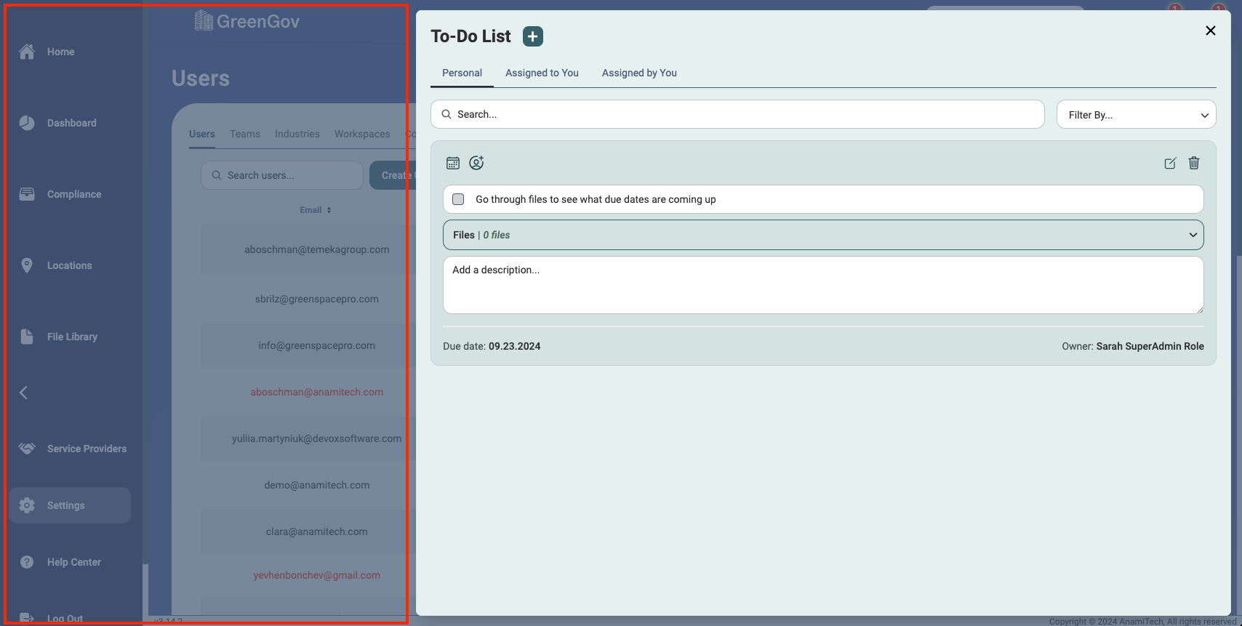This screenshot has height=626, width=1242.
Task: Edit the to-do item with pencil icon
Action: tap(1170, 163)
